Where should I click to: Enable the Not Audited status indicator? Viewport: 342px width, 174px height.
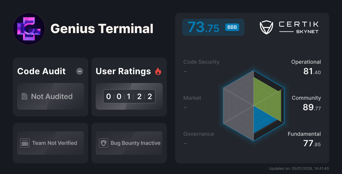(x=50, y=97)
